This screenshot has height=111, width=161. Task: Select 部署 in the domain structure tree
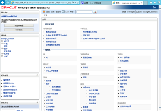(x=6, y=46)
